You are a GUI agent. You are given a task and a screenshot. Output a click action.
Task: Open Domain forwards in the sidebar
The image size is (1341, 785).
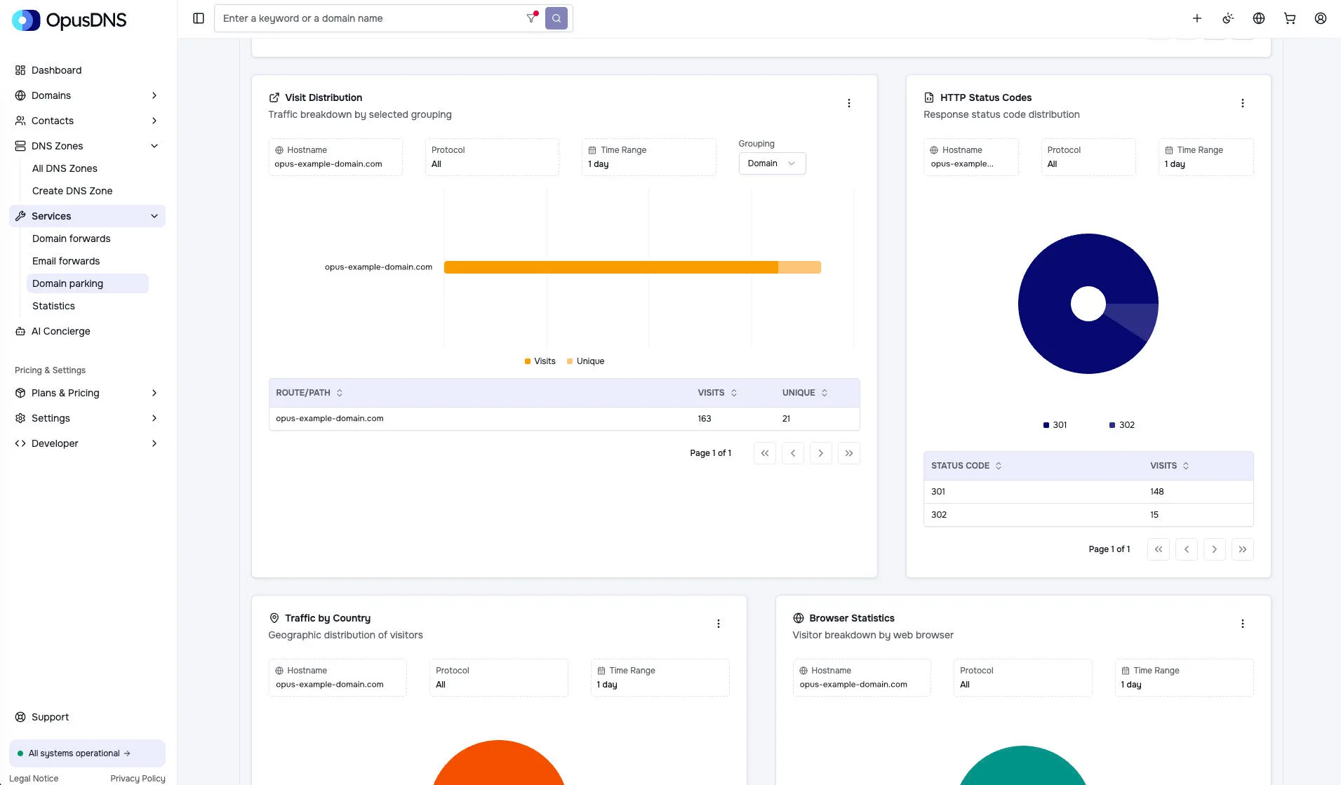[71, 239]
